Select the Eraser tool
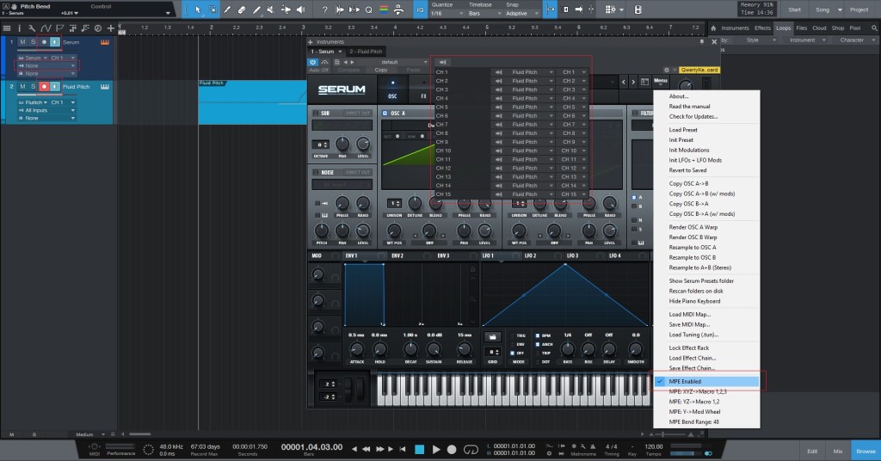This screenshot has height=461, width=881. pos(242,9)
